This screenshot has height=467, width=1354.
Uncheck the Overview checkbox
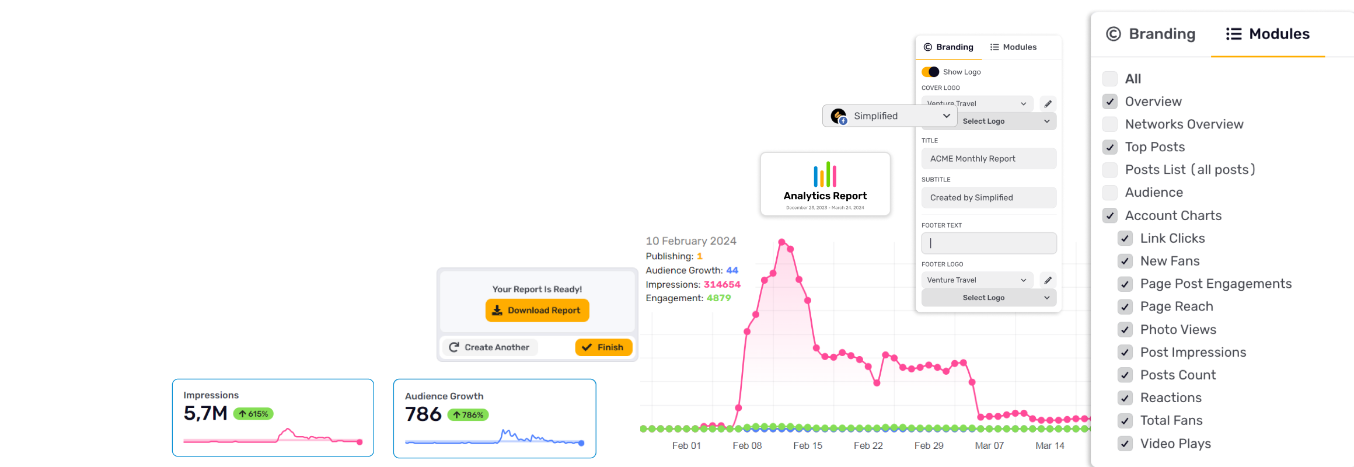coord(1110,102)
